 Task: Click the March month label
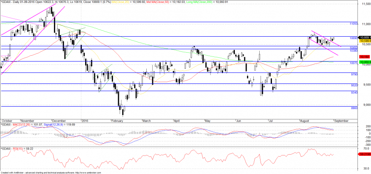point(147,121)
